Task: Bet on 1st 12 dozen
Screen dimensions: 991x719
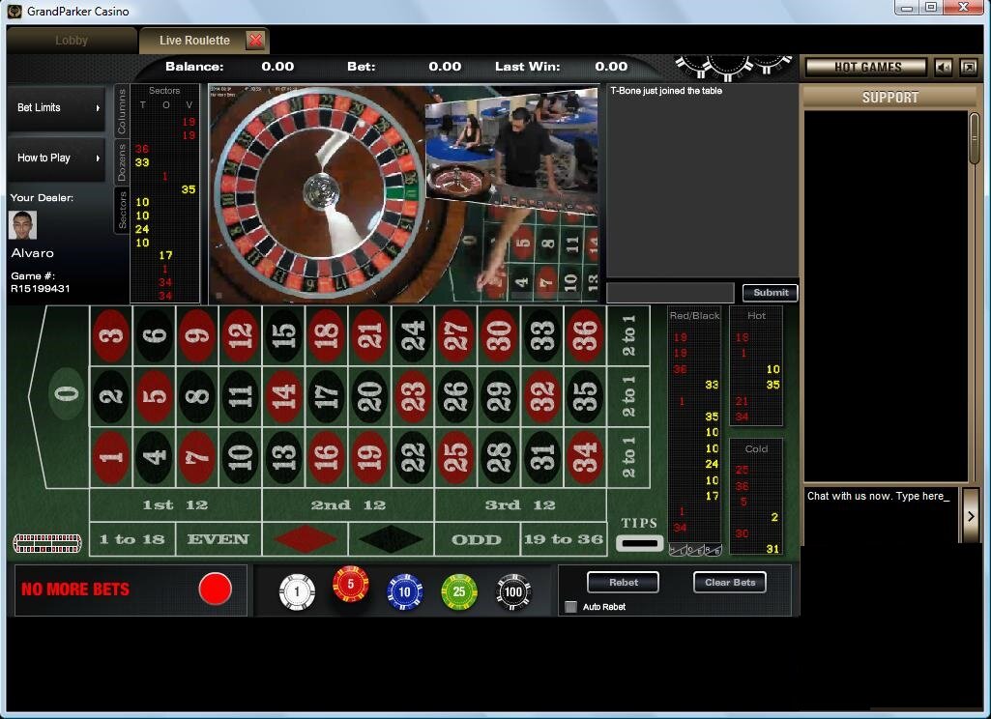Action: click(x=176, y=504)
